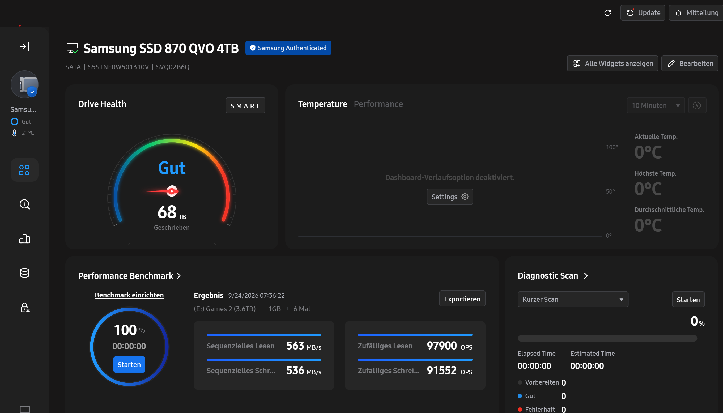723x413 pixels.
Task: Open the S.M.A.R.T. details
Action: pos(245,105)
